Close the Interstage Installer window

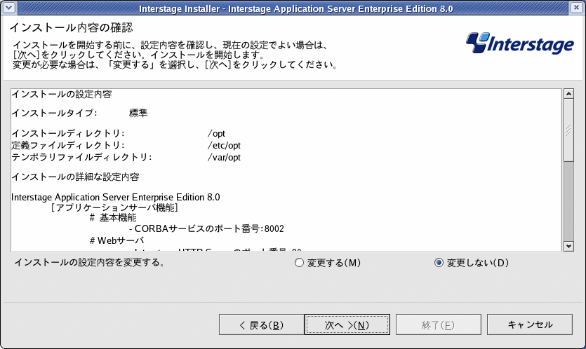pos(577,7)
